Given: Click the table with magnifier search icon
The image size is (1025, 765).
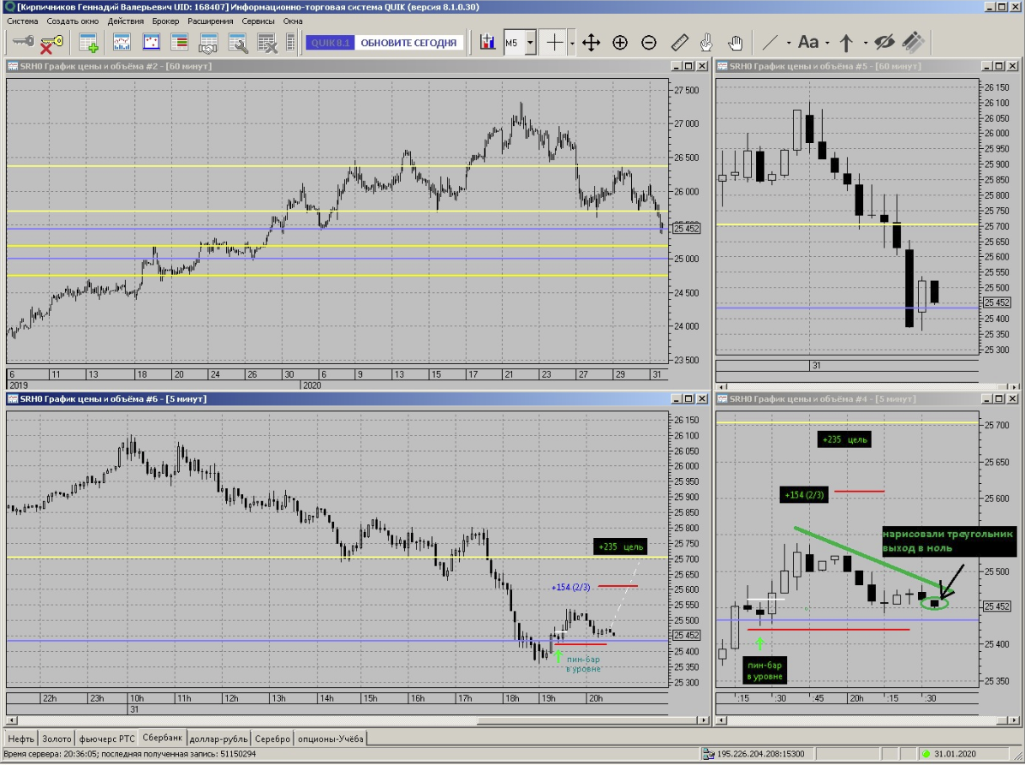Looking at the screenshot, I should (237, 43).
